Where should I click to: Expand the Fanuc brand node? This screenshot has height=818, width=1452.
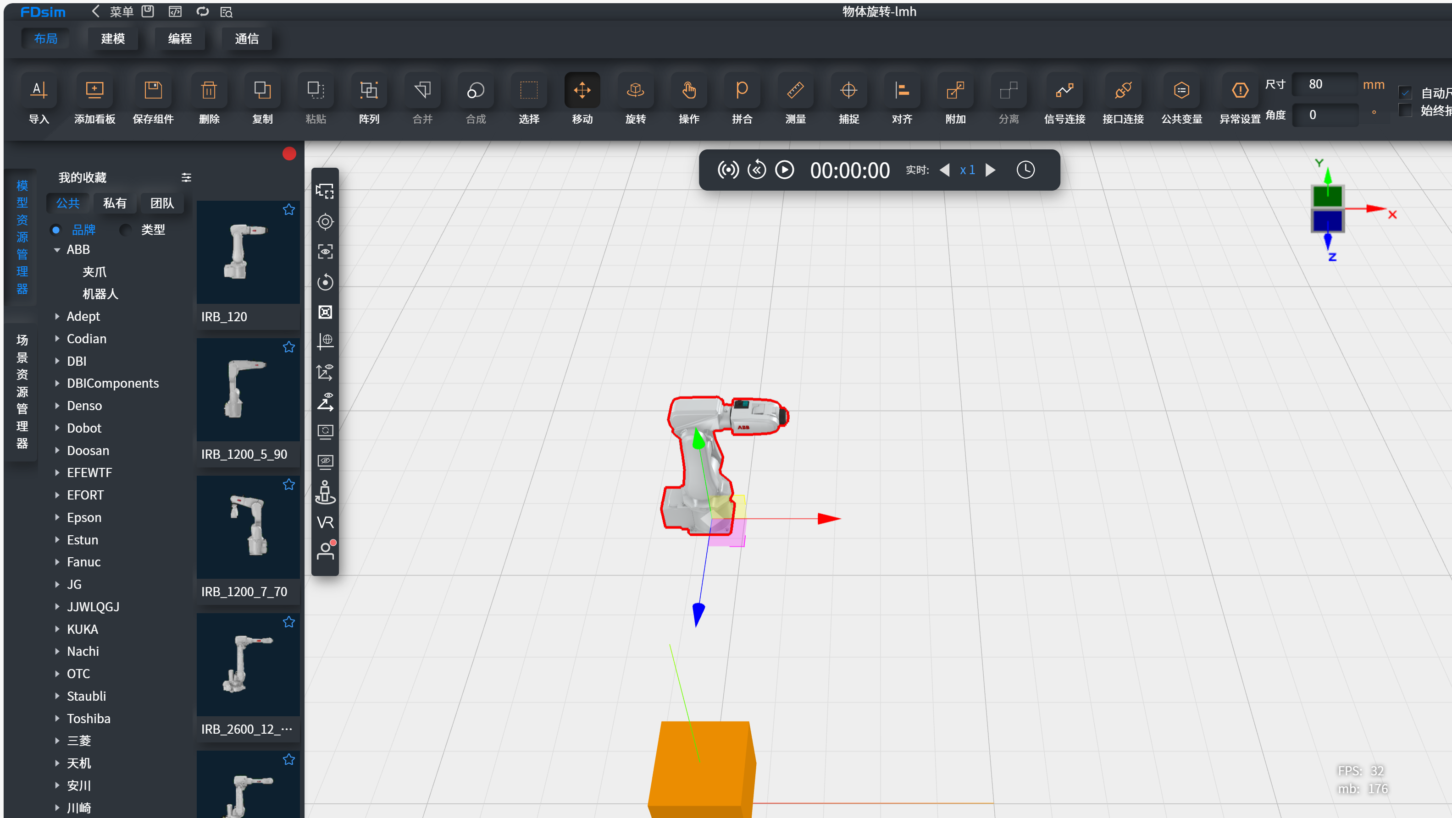coord(57,562)
